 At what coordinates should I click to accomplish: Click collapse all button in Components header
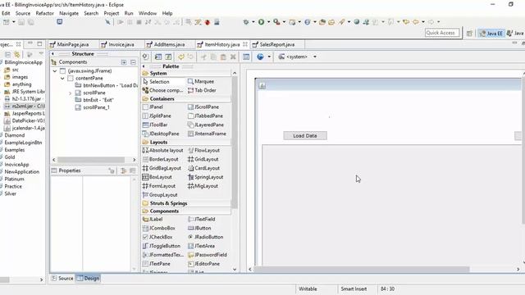pyautogui.click(x=133, y=62)
